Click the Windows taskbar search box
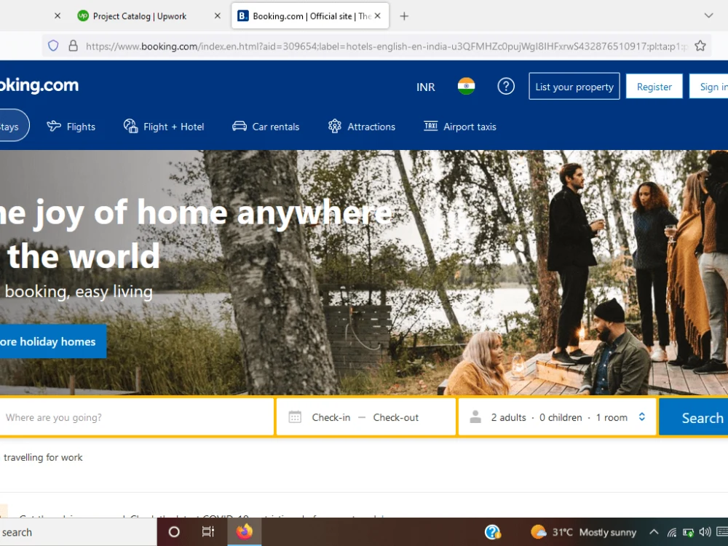728x546 pixels. [78, 532]
